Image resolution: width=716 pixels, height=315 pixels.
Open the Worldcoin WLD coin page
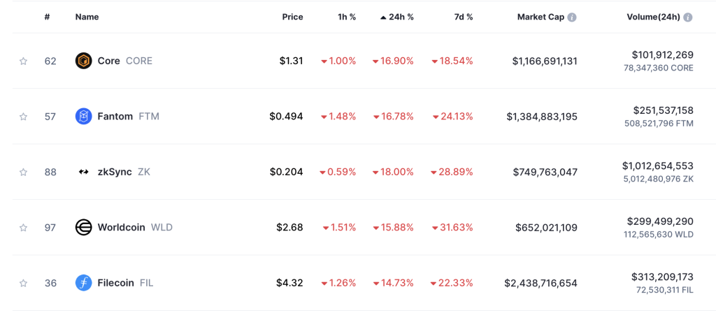point(135,227)
